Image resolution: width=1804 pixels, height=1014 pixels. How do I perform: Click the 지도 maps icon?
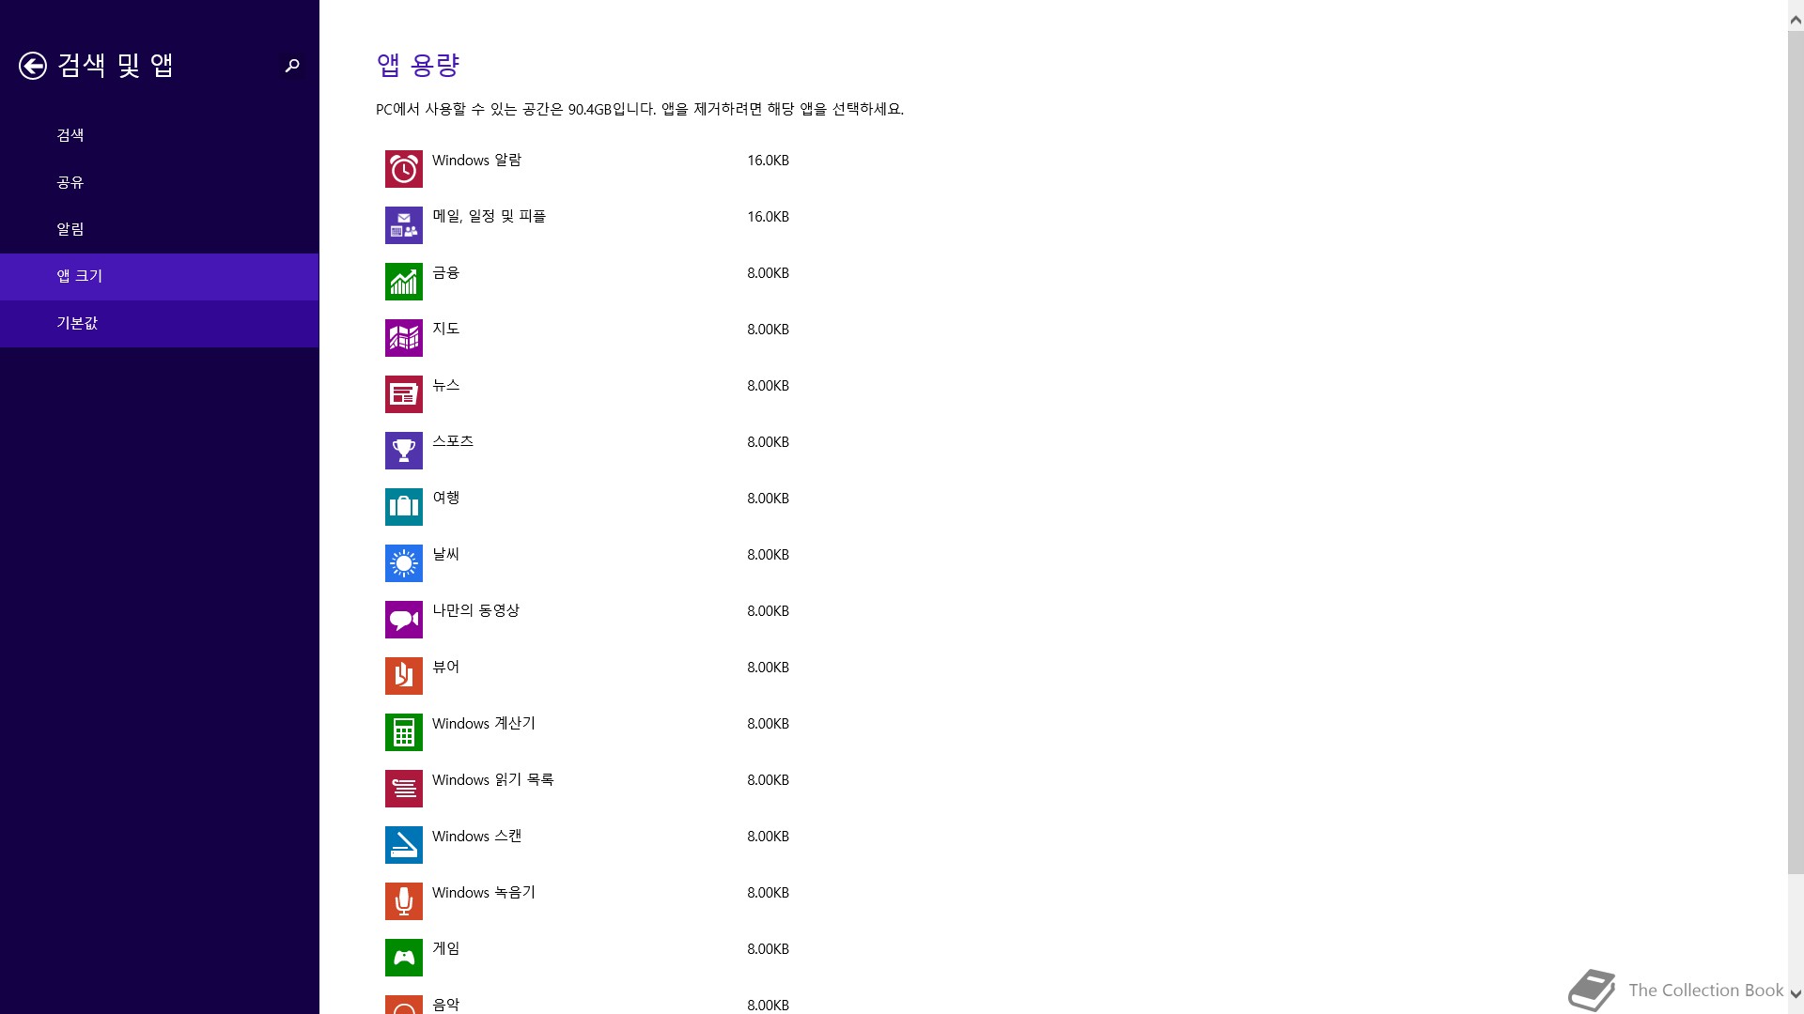(x=404, y=338)
